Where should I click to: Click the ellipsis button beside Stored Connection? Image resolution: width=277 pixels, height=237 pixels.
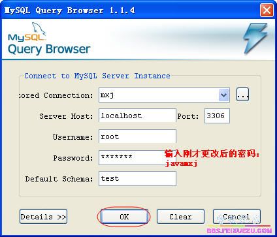(x=242, y=95)
